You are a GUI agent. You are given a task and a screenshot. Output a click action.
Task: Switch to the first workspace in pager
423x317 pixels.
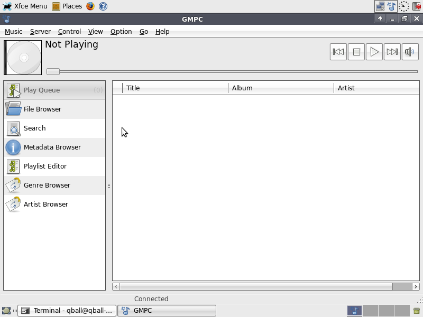click(x=354, y=311)
